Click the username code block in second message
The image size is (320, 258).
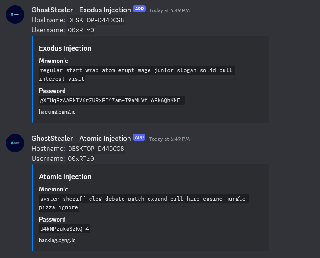pyautogui.click(x=81, y=159)
